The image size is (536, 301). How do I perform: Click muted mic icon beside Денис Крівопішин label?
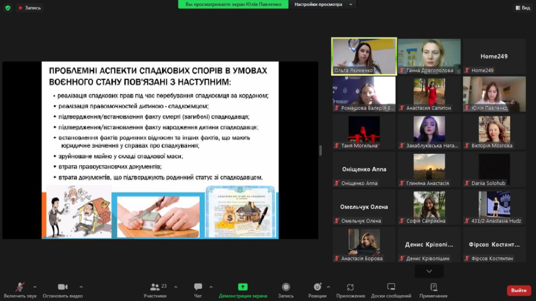(402, 258)
